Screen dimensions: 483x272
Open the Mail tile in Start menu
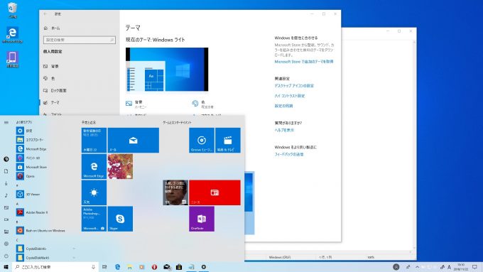134,140
